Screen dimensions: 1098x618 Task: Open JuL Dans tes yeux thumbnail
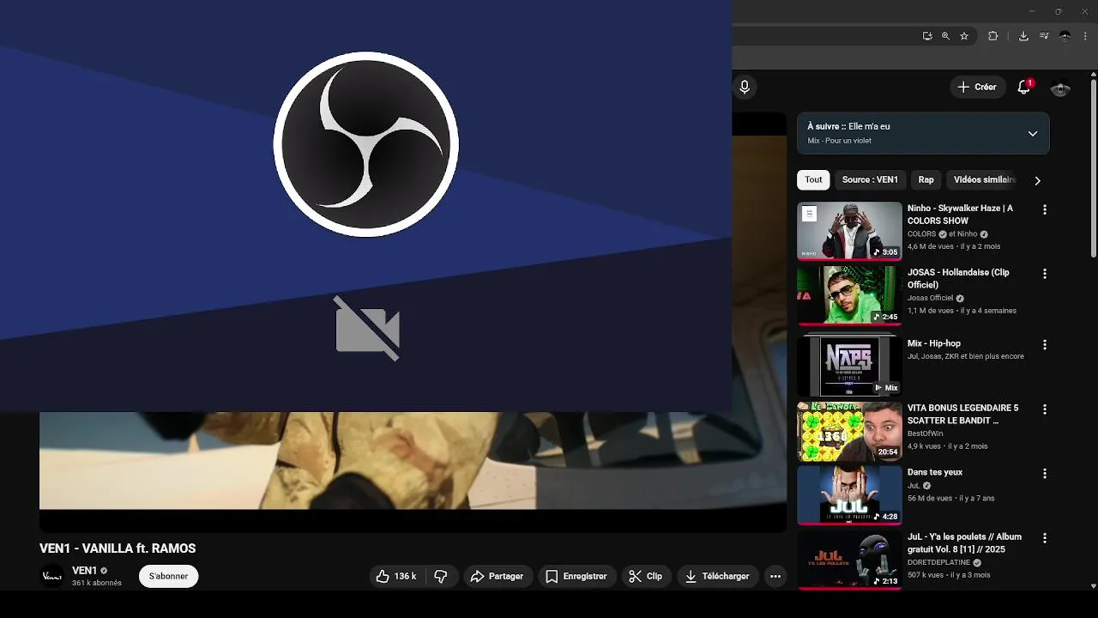click(849, 495)
